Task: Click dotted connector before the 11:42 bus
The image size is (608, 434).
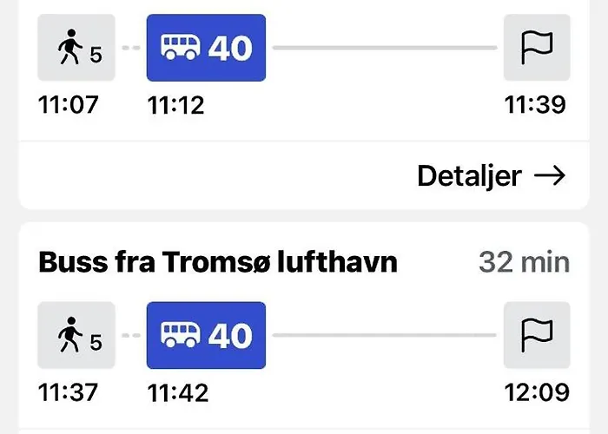Action: (x=131, y=336)
